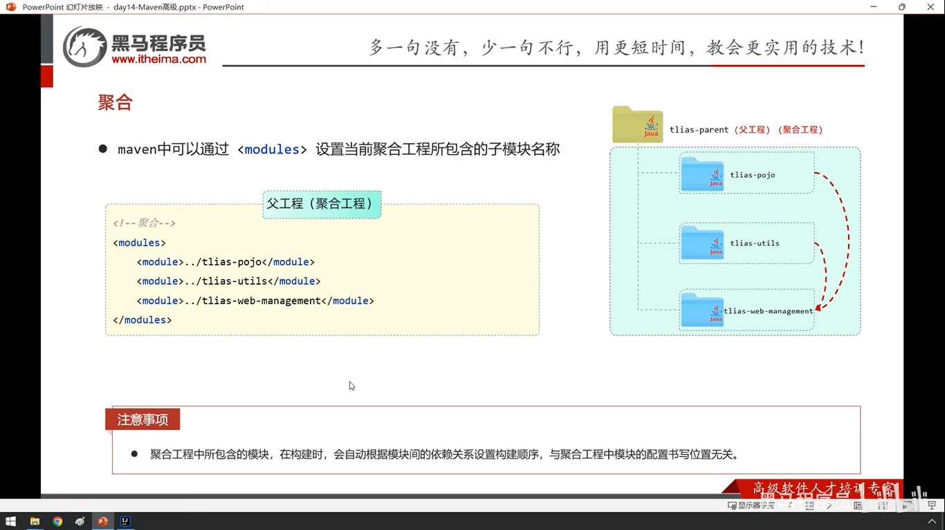Launch Google Chrome from the taskbar
Screen dimensions: 945x530
pyautogui.click(x=57, y=522)
